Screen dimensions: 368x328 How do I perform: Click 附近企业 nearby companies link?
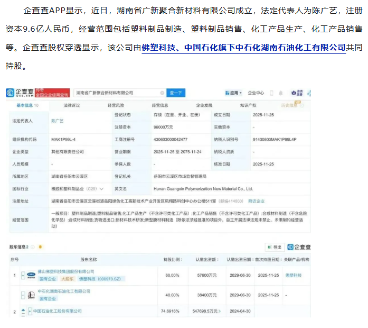256,201
